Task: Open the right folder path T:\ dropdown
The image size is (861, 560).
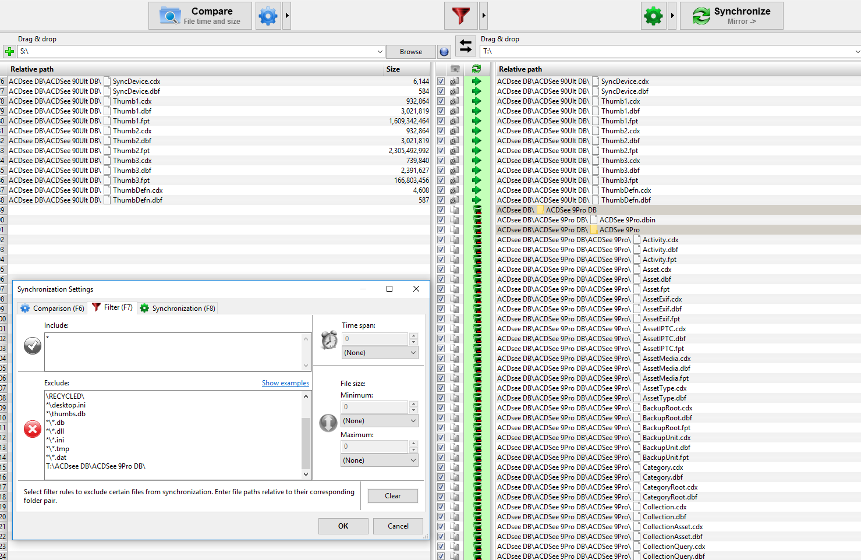Action: 857,52
